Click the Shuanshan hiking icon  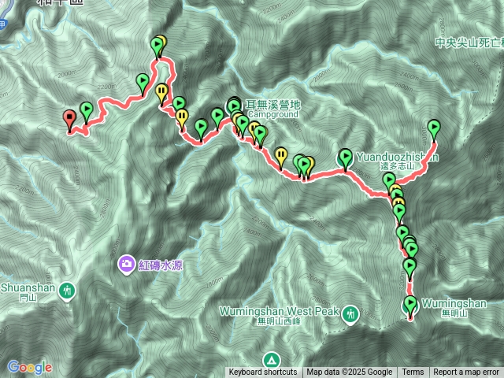[67, 292]
